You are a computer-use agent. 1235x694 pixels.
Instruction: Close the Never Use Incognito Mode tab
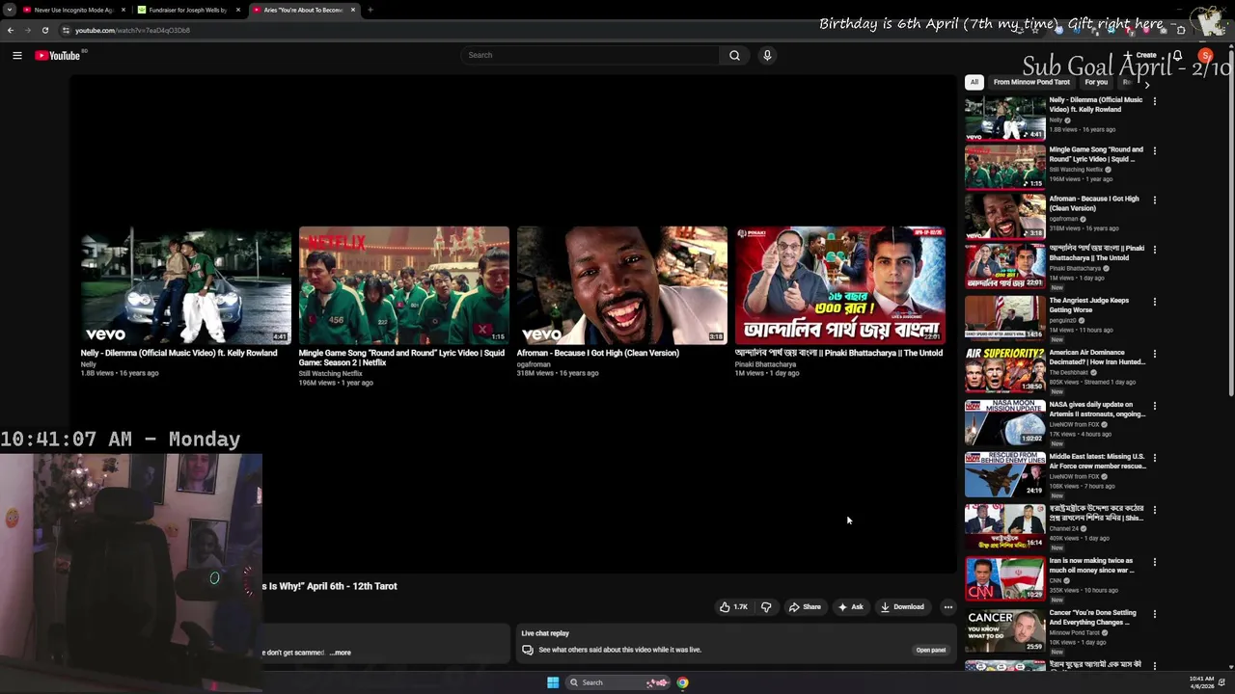123,10
